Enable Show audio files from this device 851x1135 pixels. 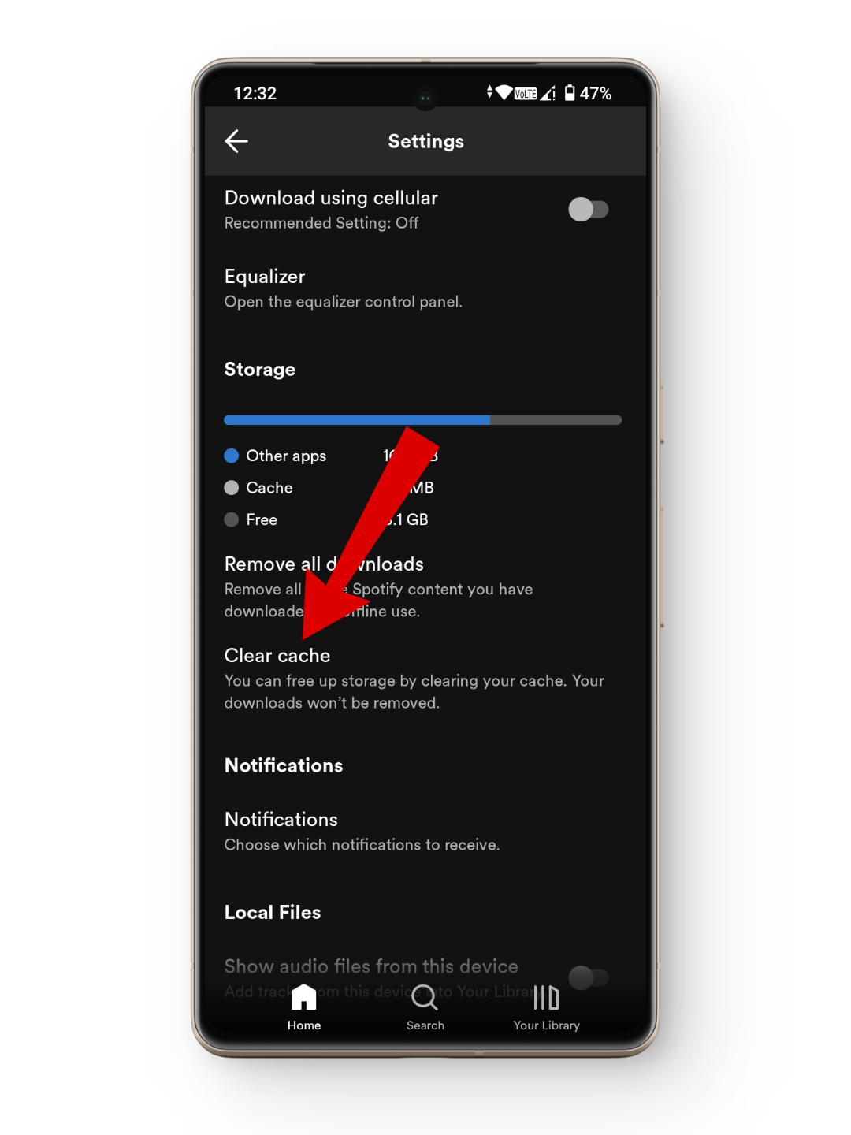pos(589,977)
